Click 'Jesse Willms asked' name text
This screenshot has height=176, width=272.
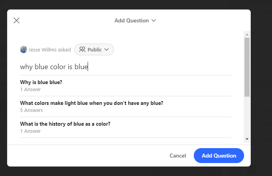50,50
